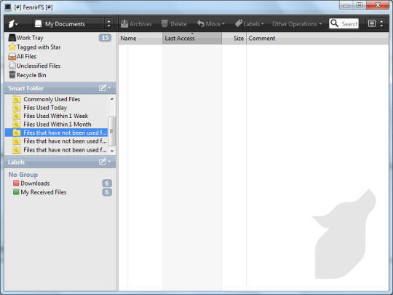Select Tagged with Star

coord(60,47)
